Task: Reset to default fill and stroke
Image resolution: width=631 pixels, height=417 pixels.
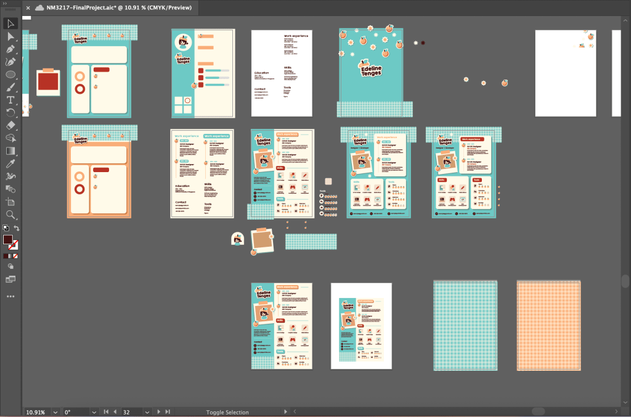Action: [6, 228]
